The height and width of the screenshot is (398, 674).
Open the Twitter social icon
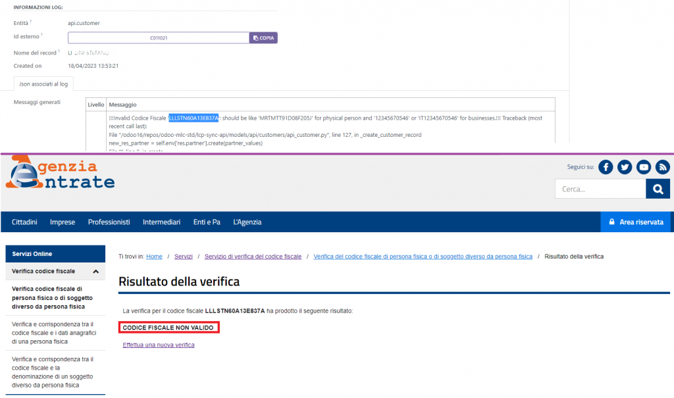coord(625,167)
